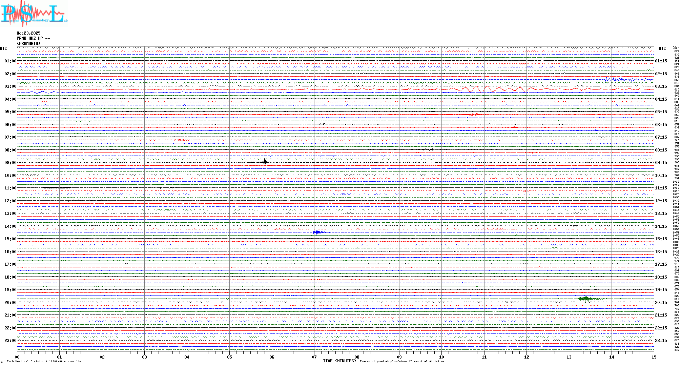Click the Oct23,2025 date label
681x366 pixels.
[x=28, y=33]
